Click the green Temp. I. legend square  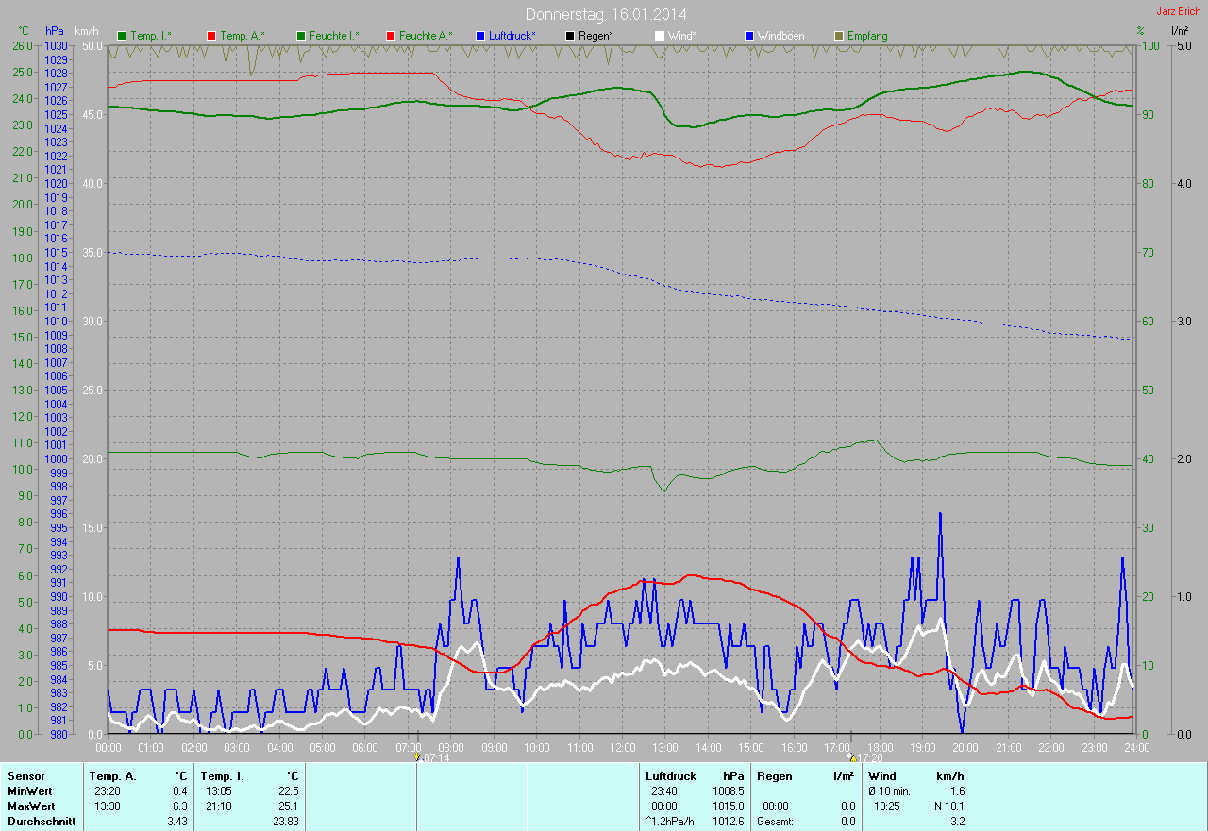[x=121, y=36]
